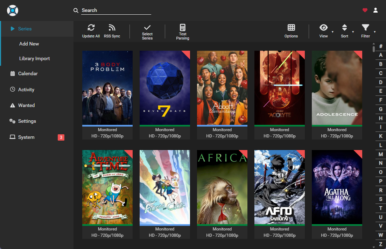The image size is (386, 249).
Task: Open poster Options grid button
Action: [291, 31]
